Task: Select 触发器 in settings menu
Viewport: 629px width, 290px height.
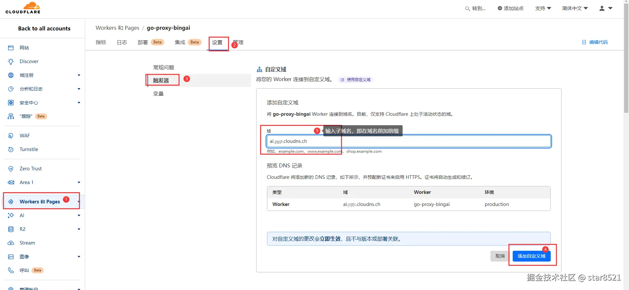Action: pyautogui.click(x=161, y=80)
